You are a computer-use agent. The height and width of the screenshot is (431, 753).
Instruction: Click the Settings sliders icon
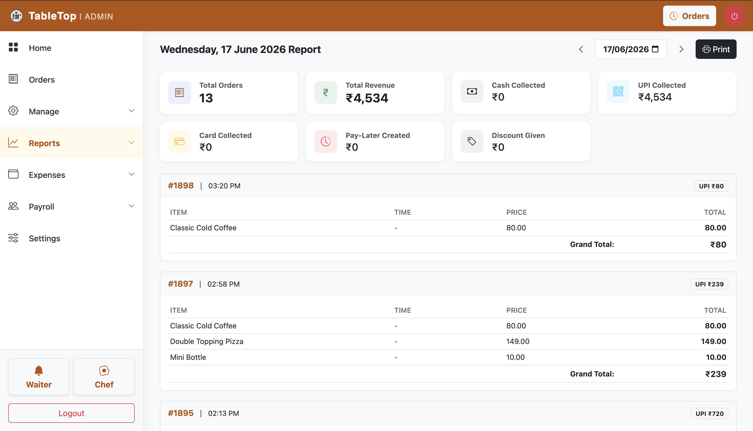13,238
